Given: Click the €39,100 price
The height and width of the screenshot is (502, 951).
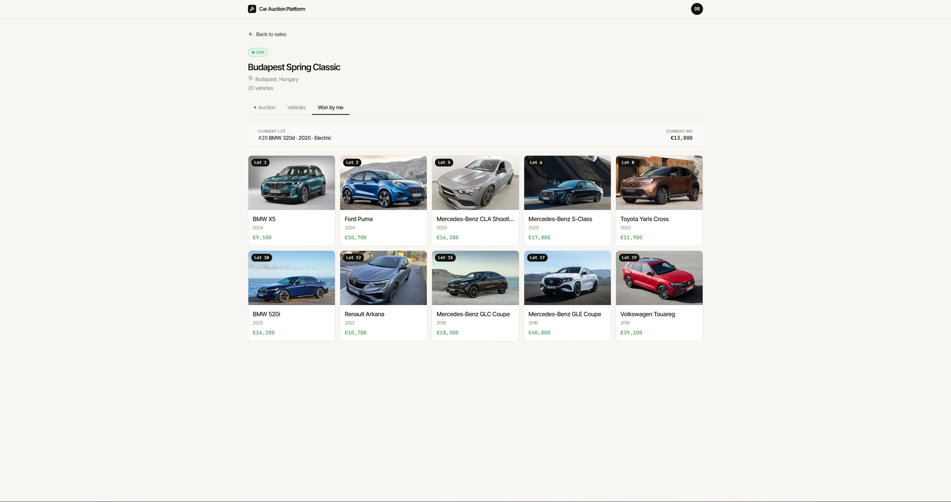Looking at the screenshot, I should pyautogui.click(x=631, y=333).
